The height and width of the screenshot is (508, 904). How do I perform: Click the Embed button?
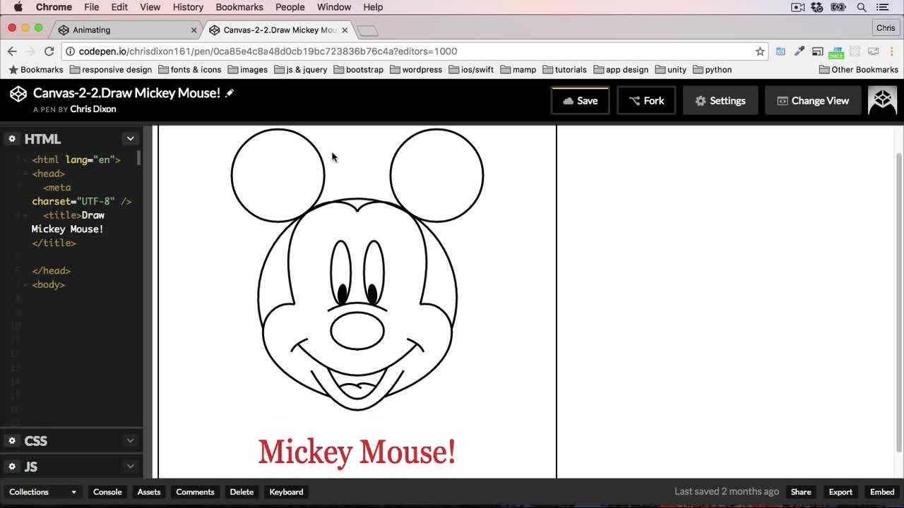tap(882, 492)
